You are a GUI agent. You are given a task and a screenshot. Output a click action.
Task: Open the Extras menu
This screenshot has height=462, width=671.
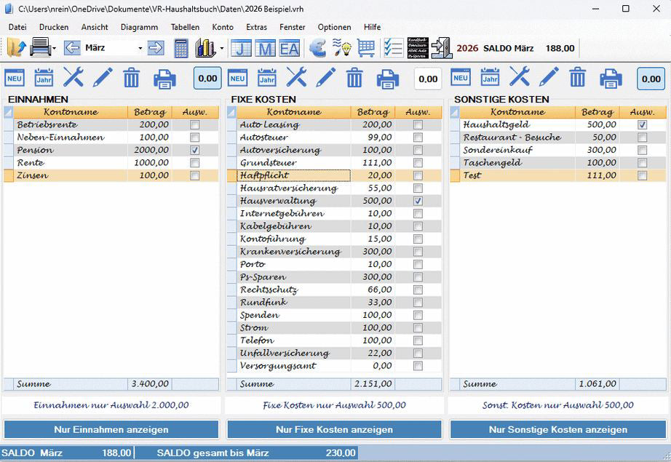256,27
